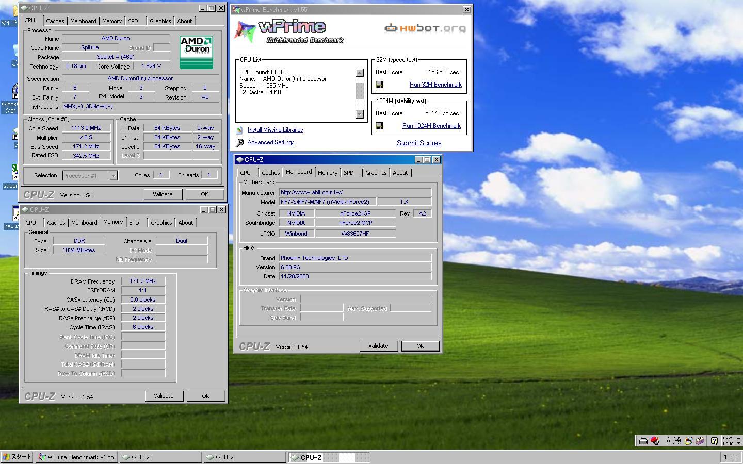Click the DRAM Frequency value 171.2 MHz

click(143, 281)
